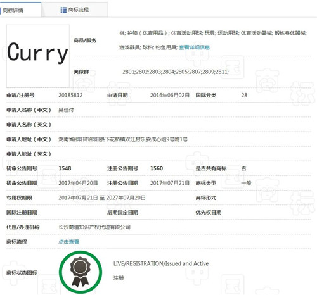This screenshot has height=295, width=317.
Task: Click the agency name 长沙南道知识产权代理有限公司
Action: tap(94, 227)
